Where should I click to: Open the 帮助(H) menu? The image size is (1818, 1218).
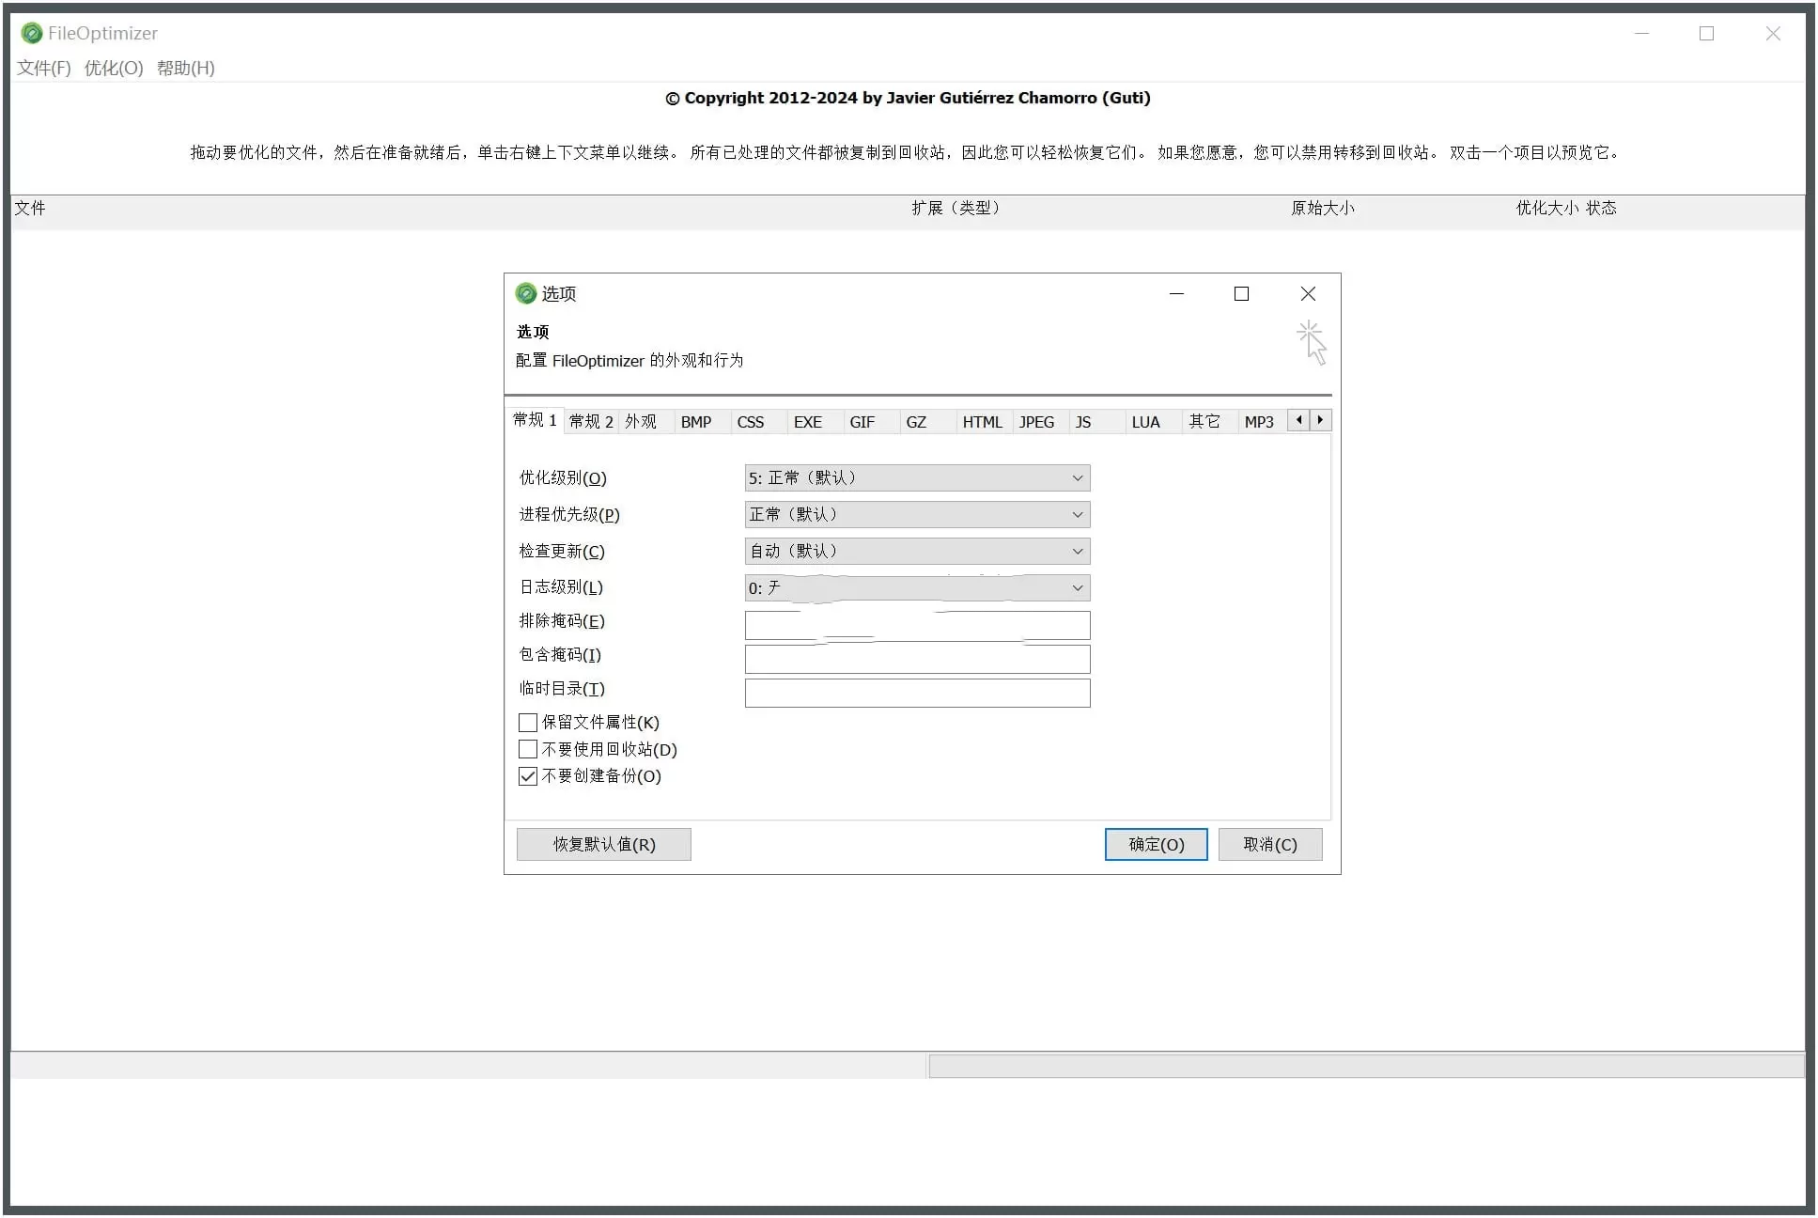tap(186, 68)
